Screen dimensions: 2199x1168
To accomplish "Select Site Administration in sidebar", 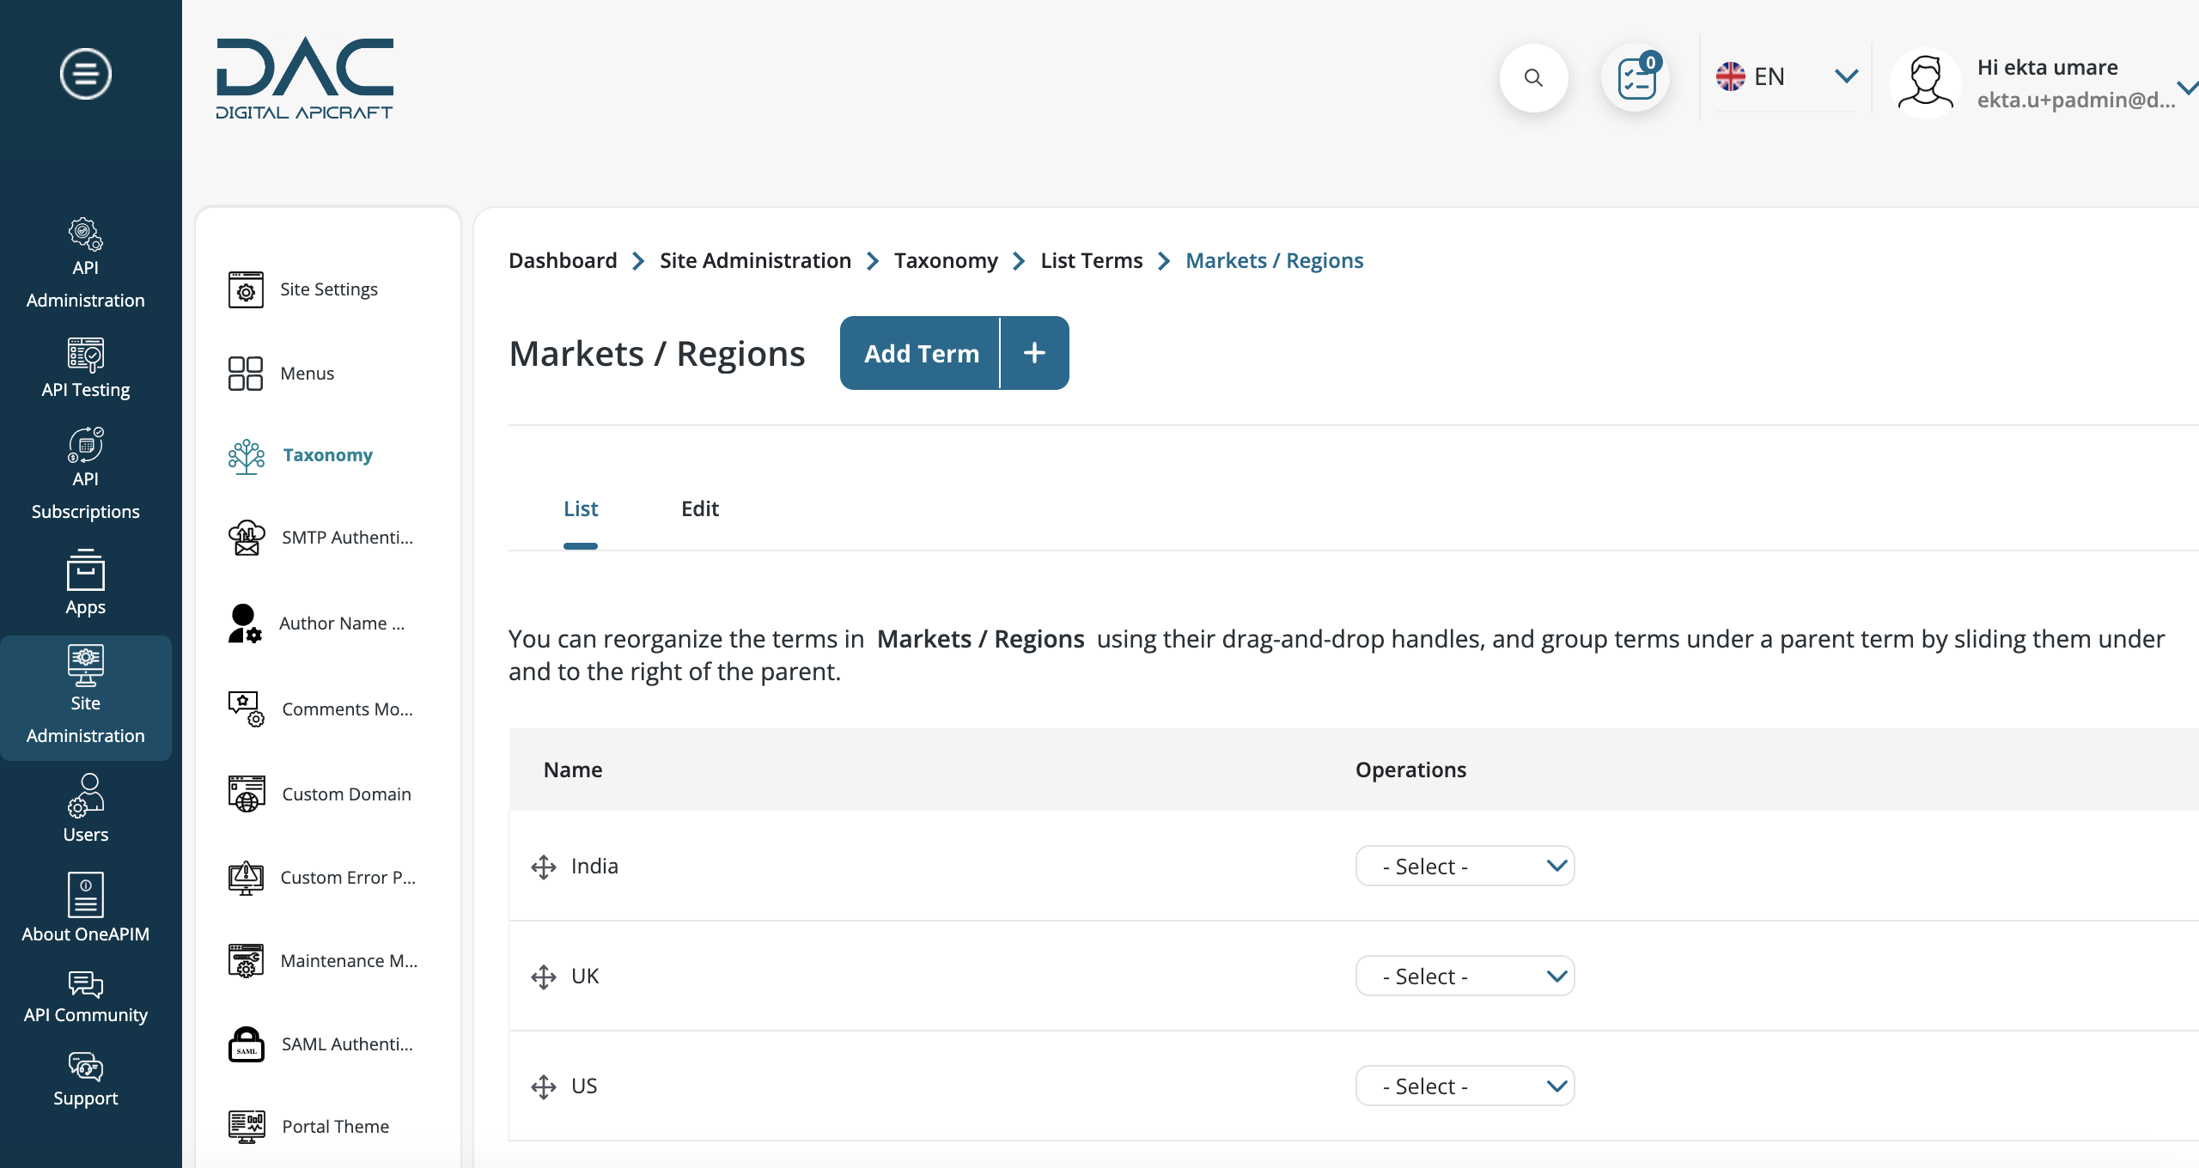I will (x=85, y=697).
